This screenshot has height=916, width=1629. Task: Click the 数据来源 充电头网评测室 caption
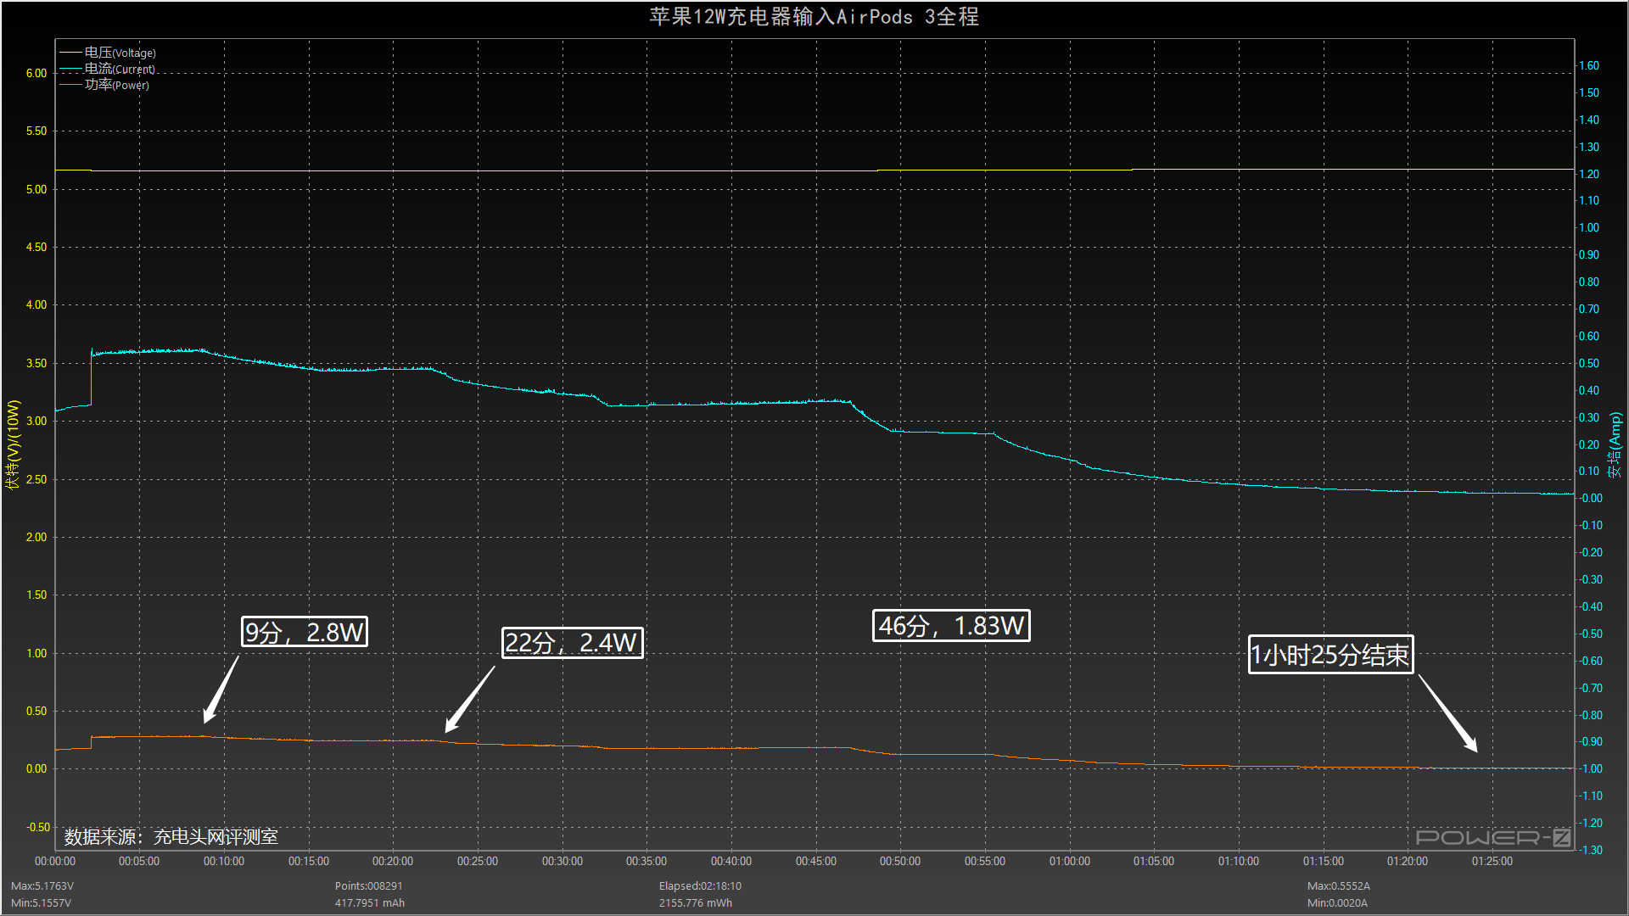click(x=171, y=837)
